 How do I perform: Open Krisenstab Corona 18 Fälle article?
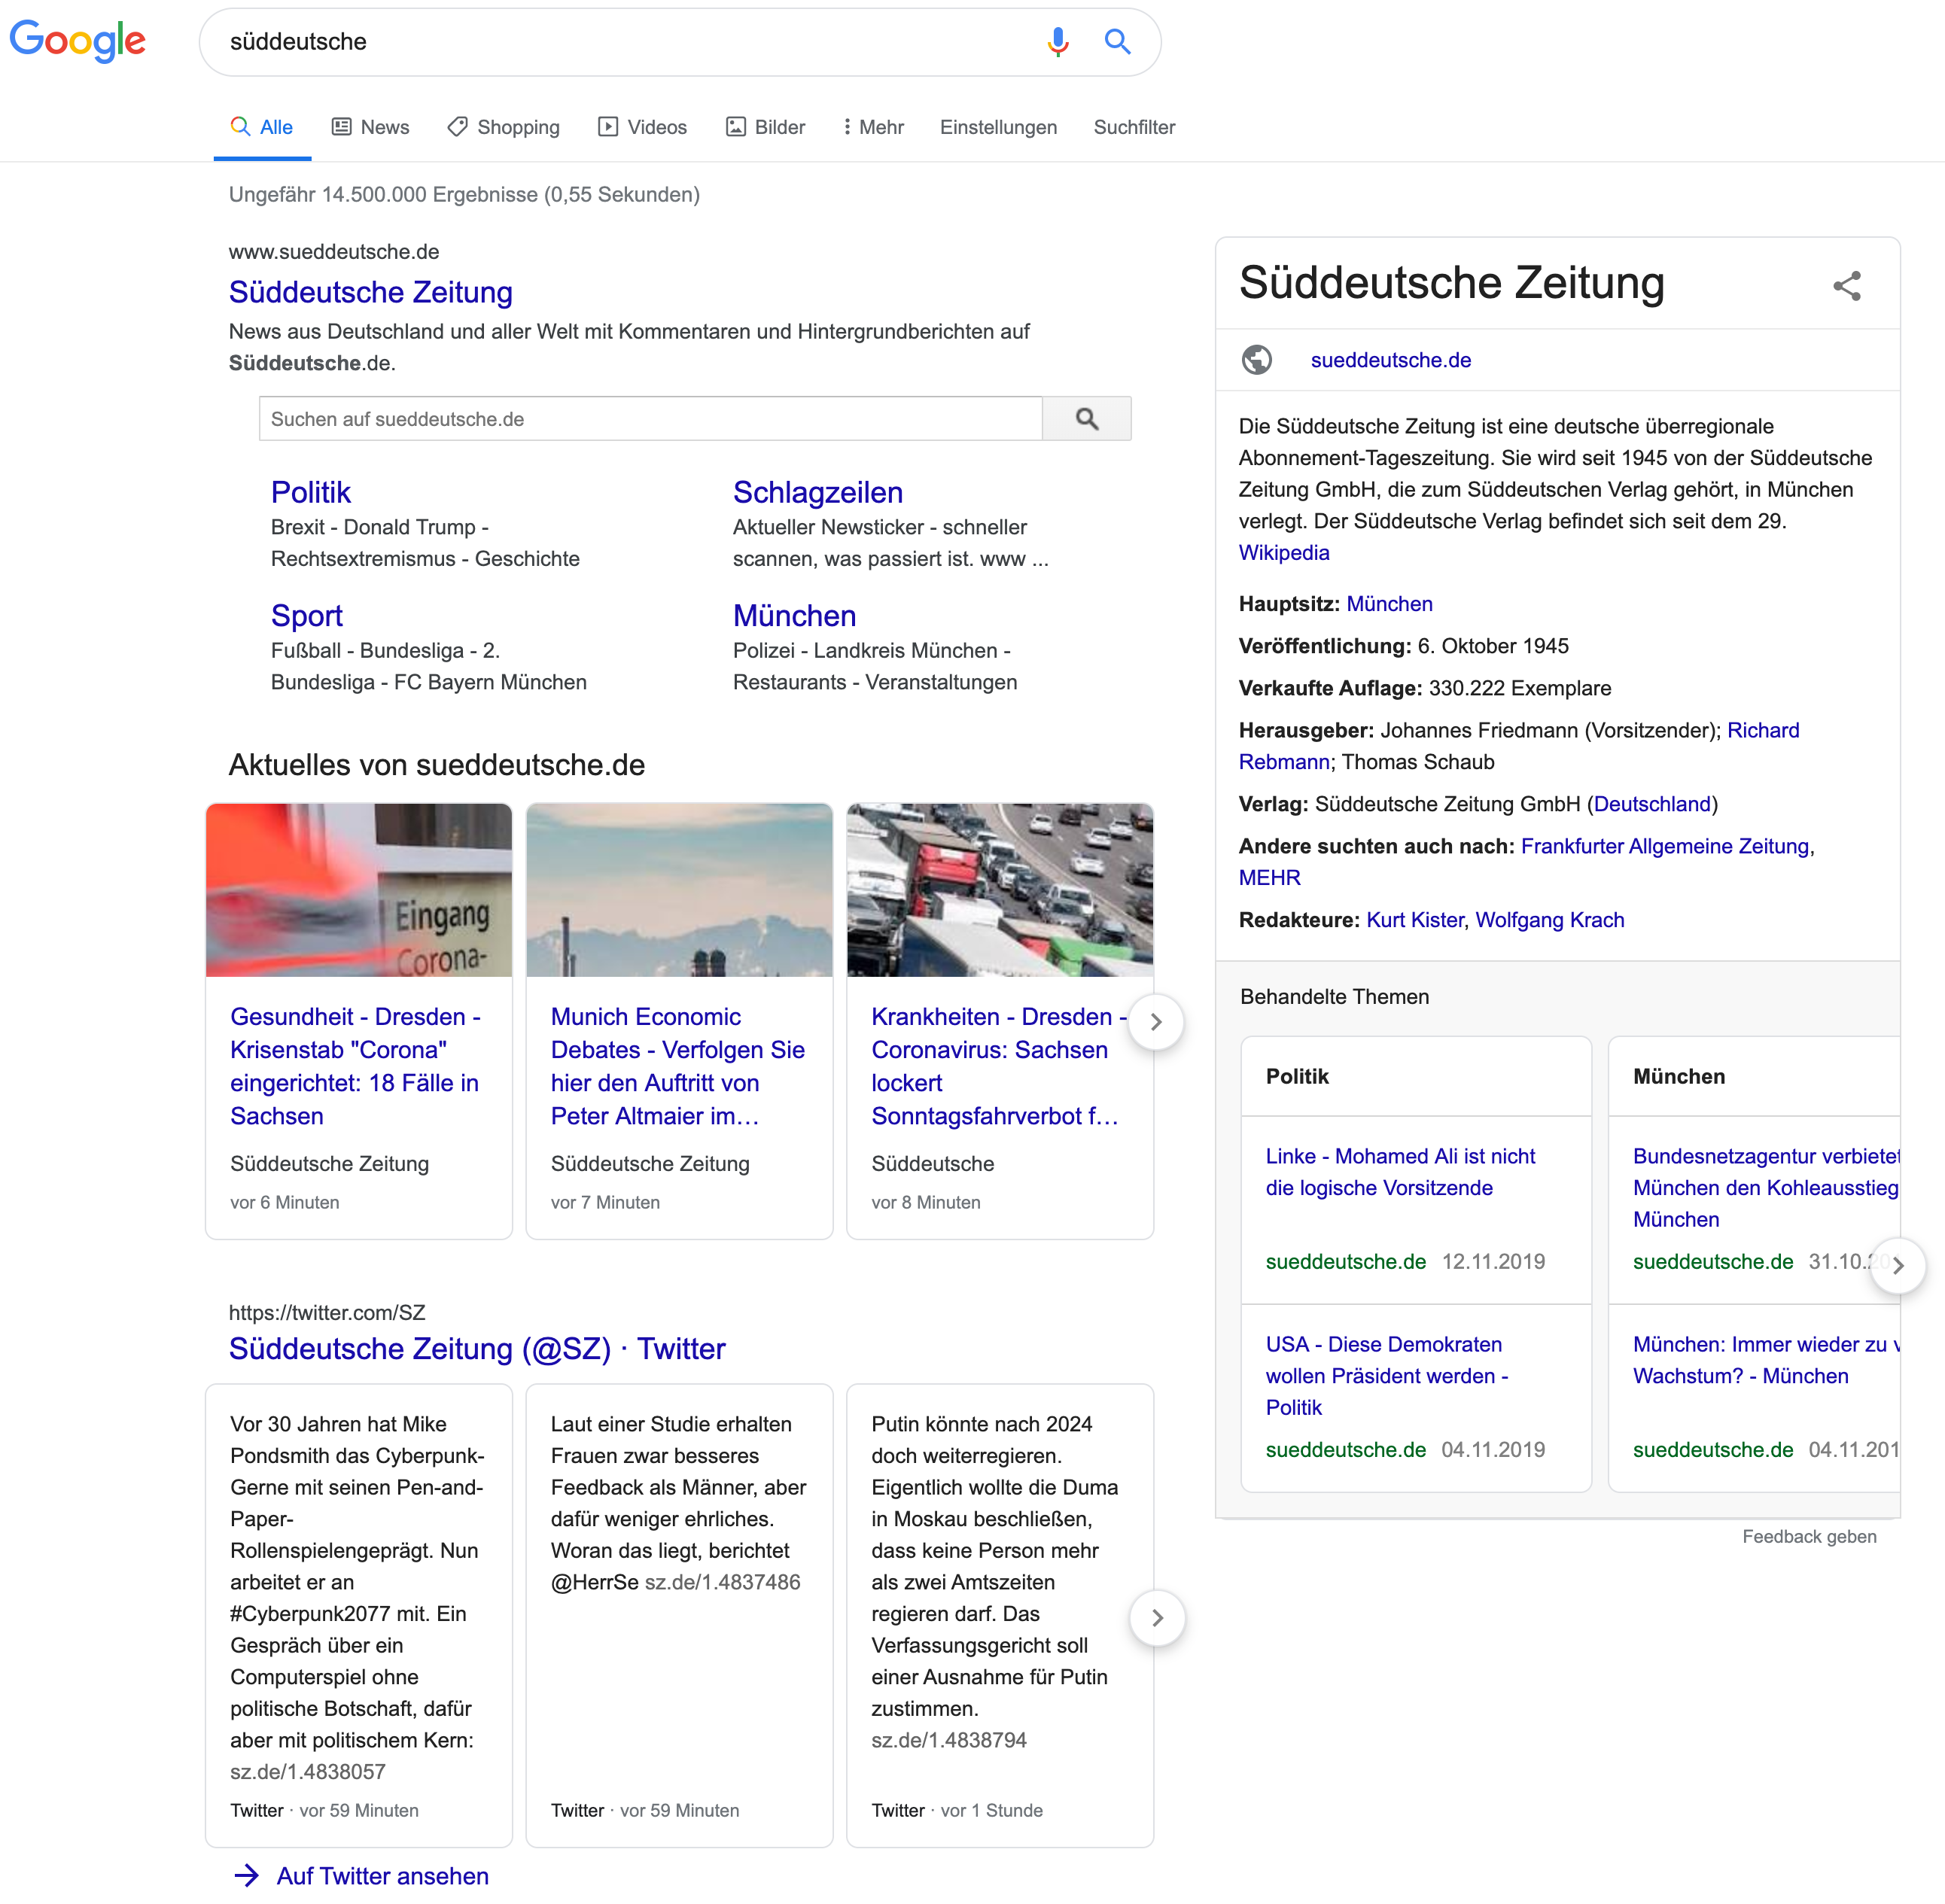click(x=356, y=1066)
